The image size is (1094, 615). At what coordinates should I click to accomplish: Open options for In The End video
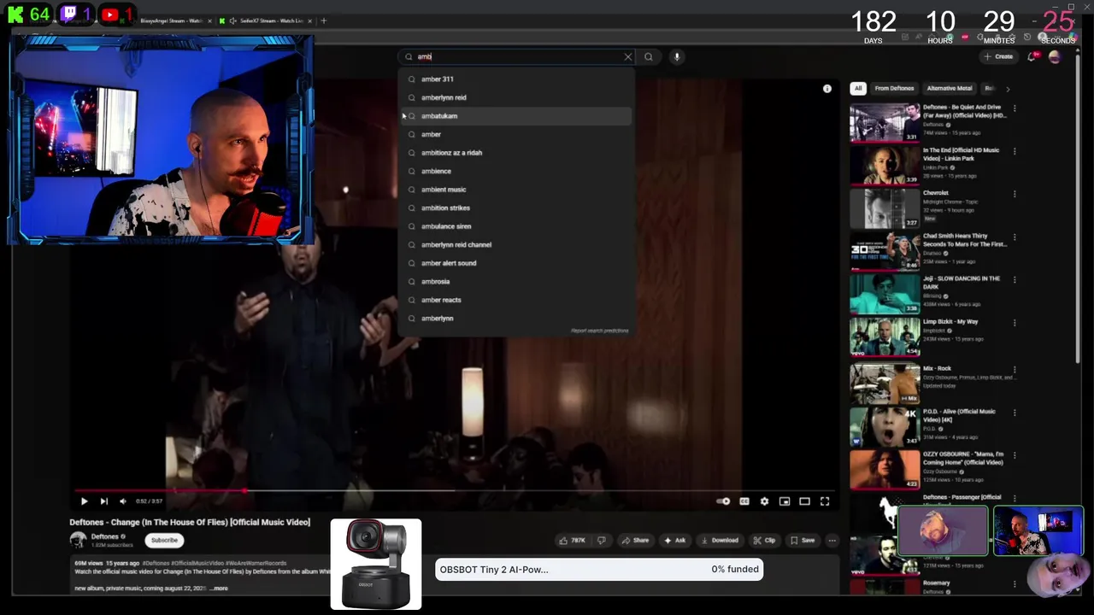1015,151
